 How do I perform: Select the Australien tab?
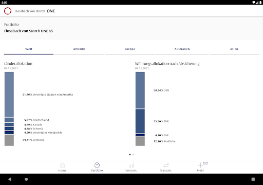(x=182, y=49)
